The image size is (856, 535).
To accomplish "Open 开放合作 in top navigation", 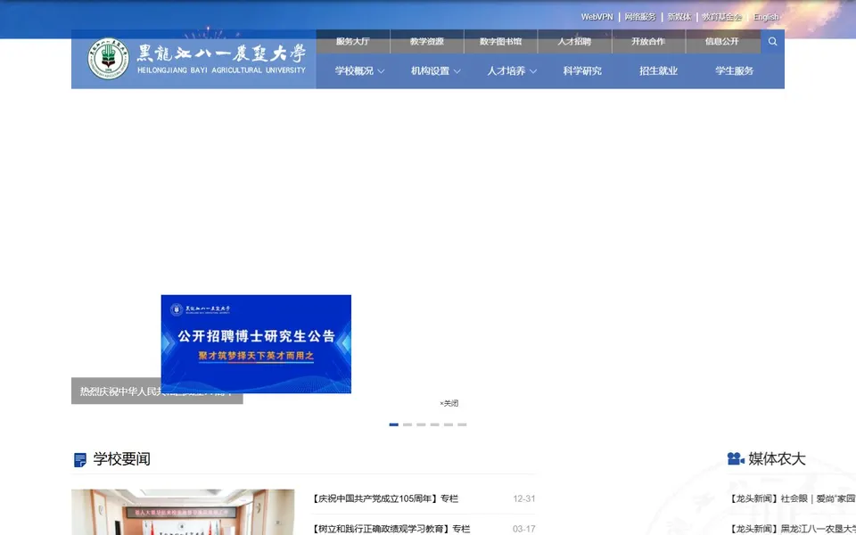I will pos(648,42).
